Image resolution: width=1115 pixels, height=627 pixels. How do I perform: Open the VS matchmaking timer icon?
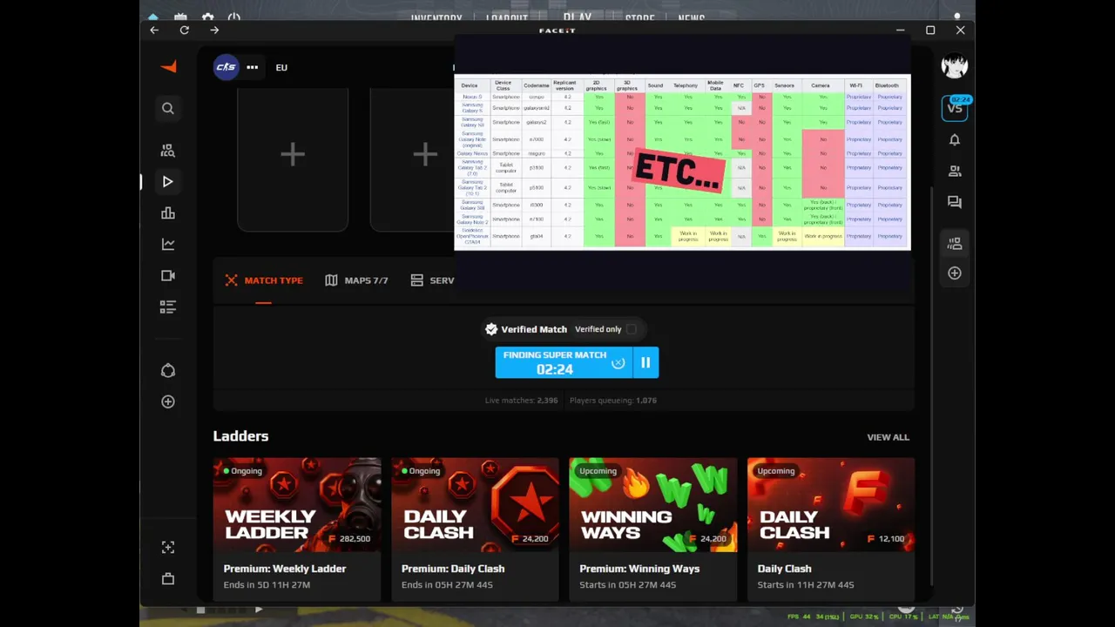coord(955,107)
